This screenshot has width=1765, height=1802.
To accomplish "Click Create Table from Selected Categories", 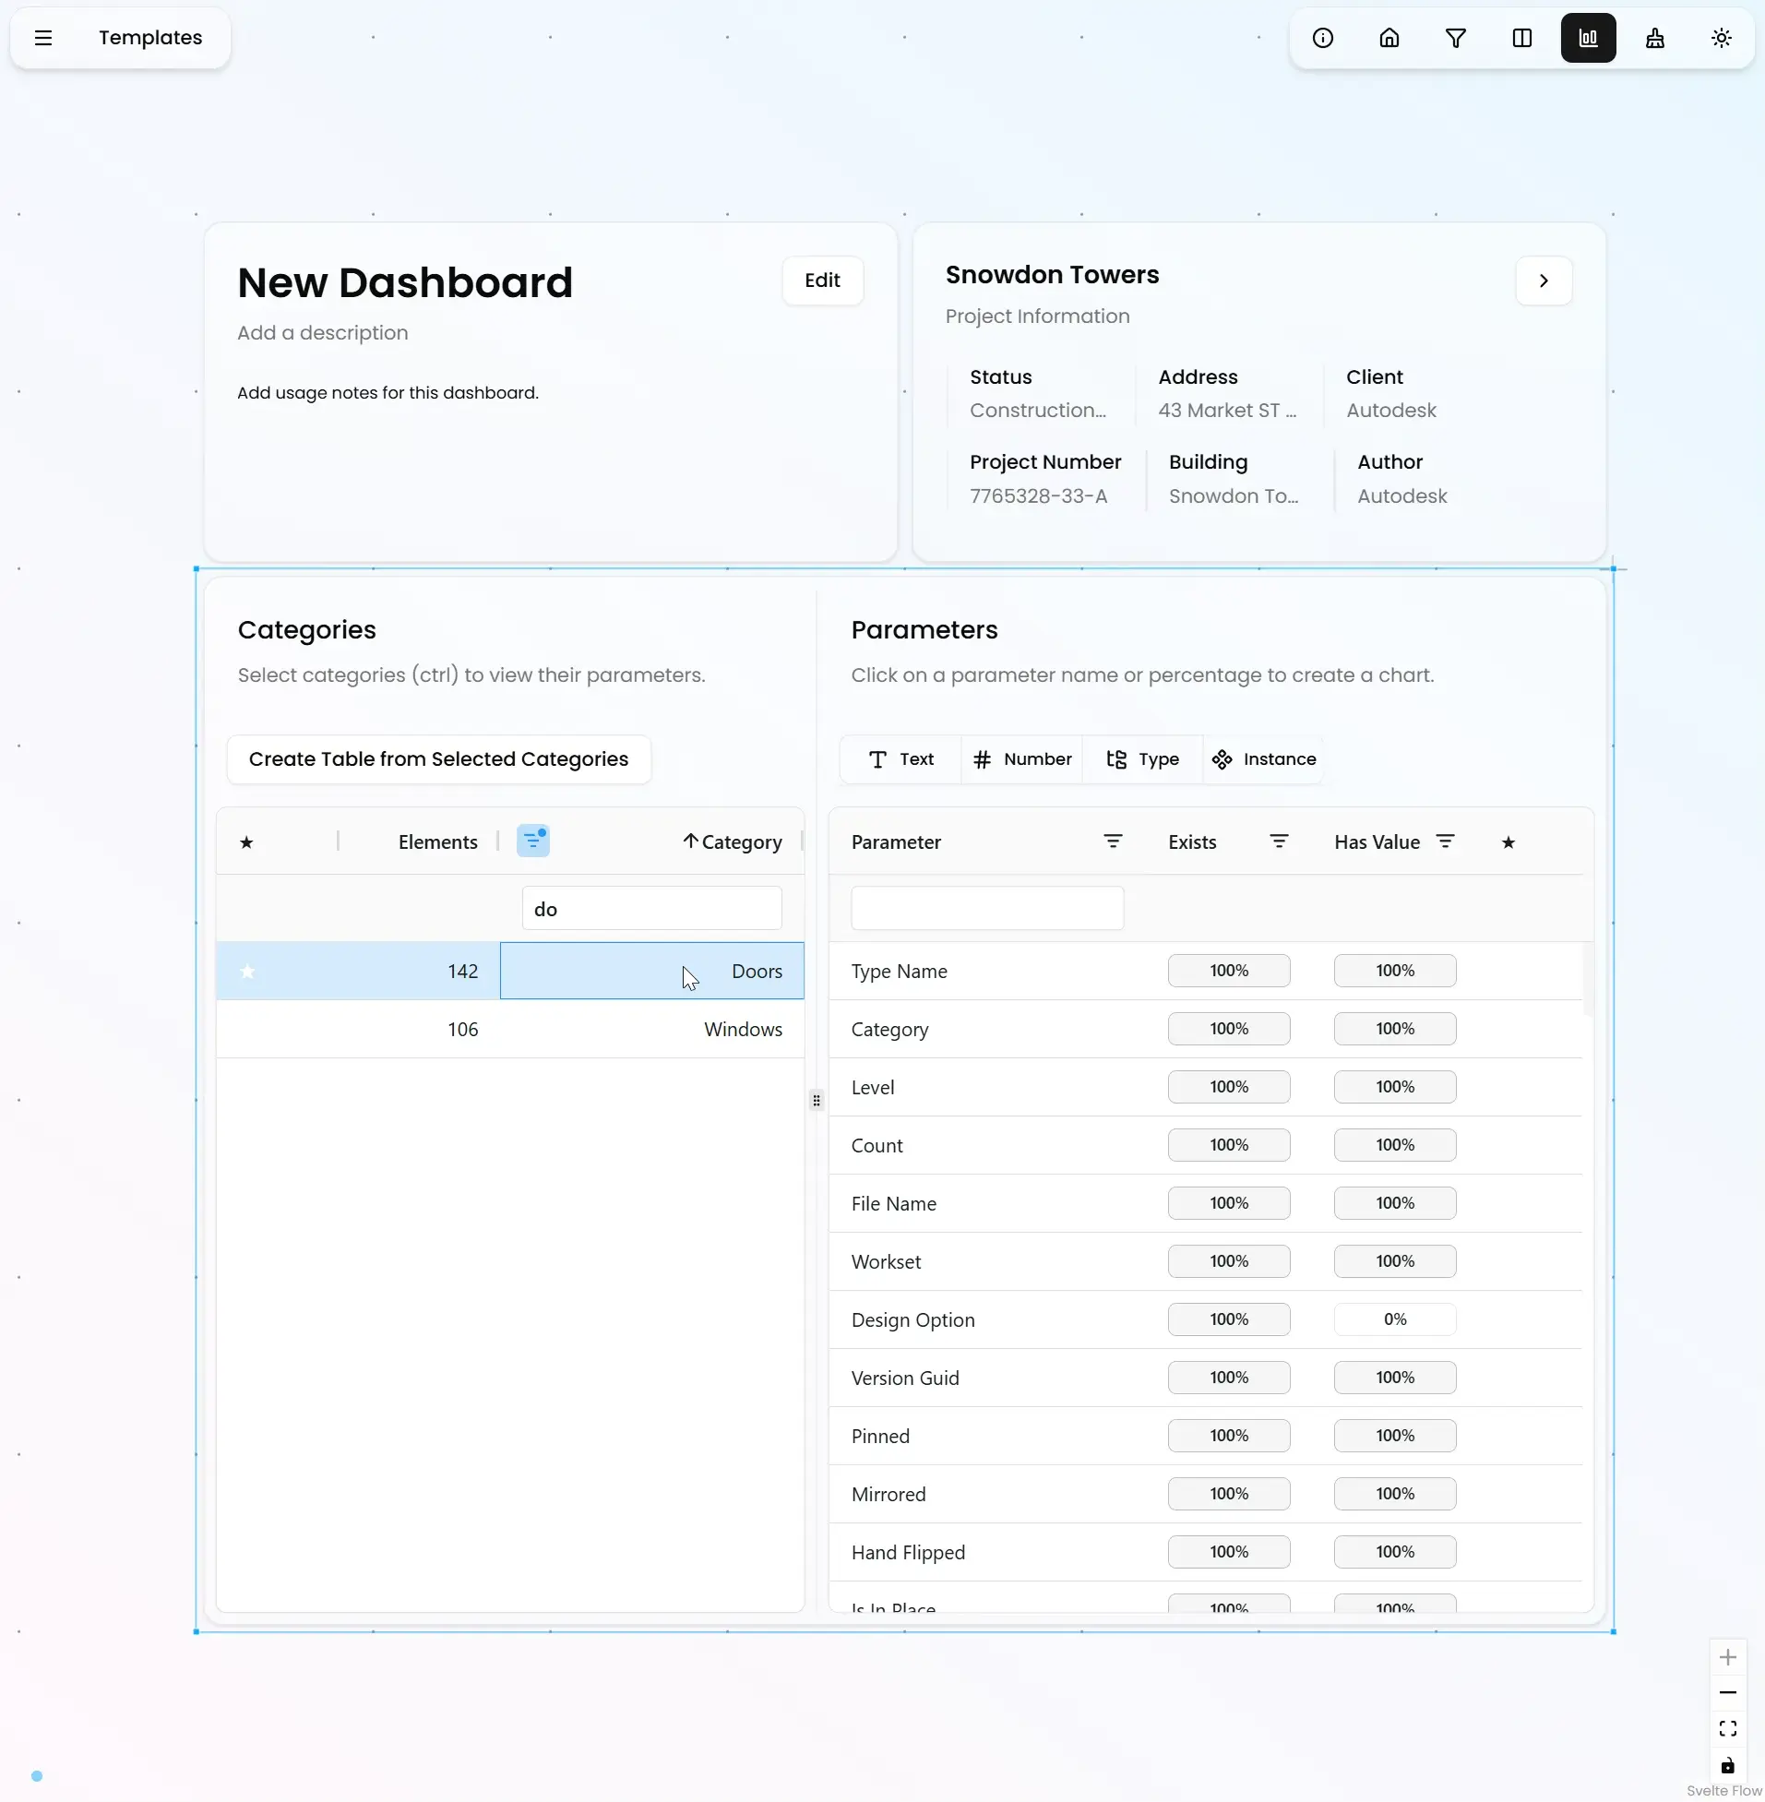I will point(438,759).
